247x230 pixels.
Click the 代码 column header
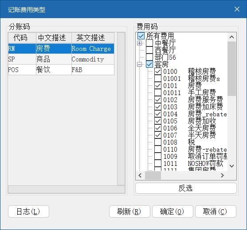pos(22,38)
